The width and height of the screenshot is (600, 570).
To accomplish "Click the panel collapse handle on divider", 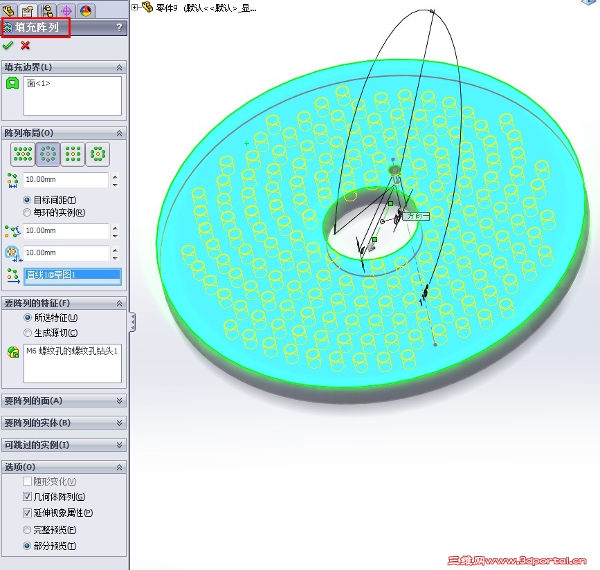I will (x=132, y=322).
